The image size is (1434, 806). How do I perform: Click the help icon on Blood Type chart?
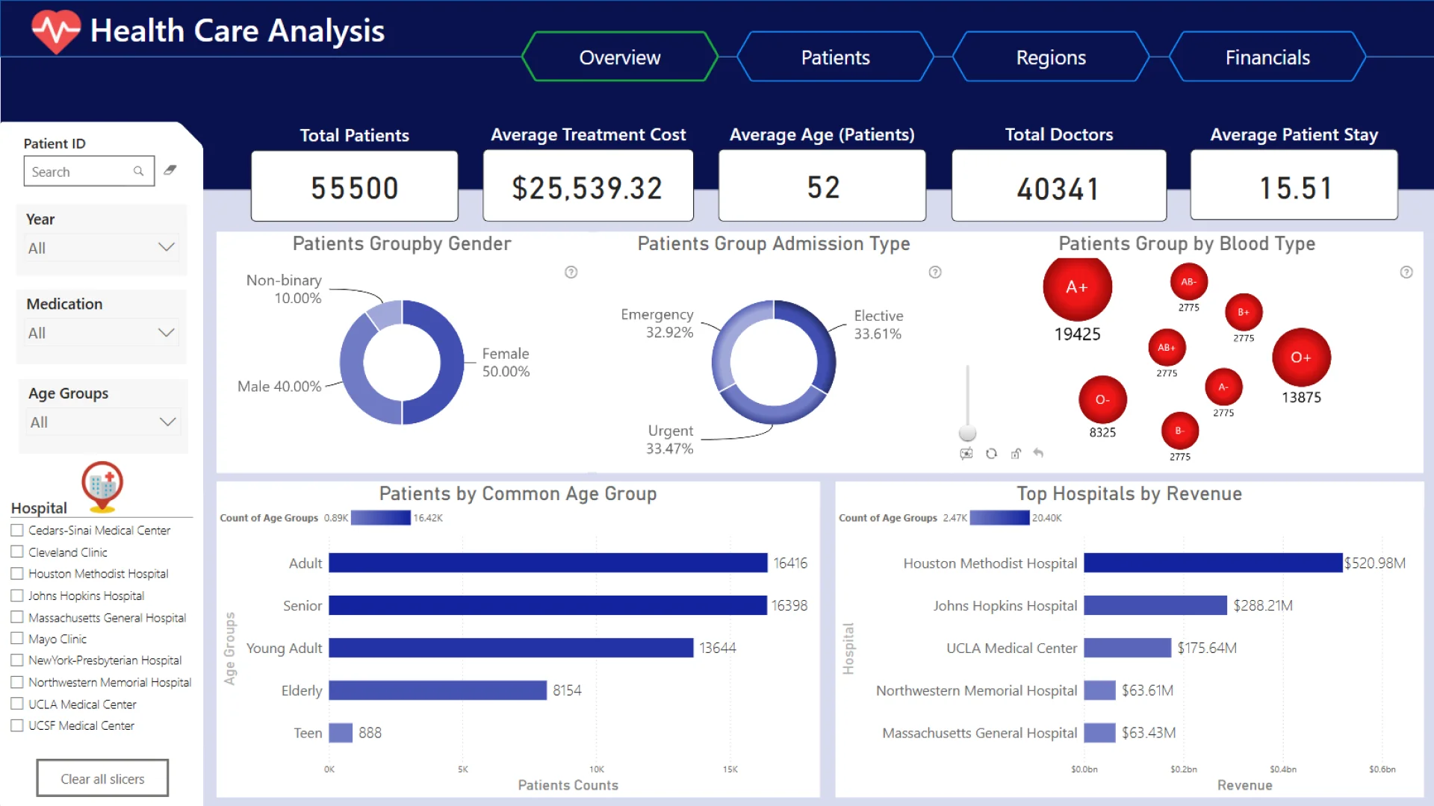pos(1406,272)
